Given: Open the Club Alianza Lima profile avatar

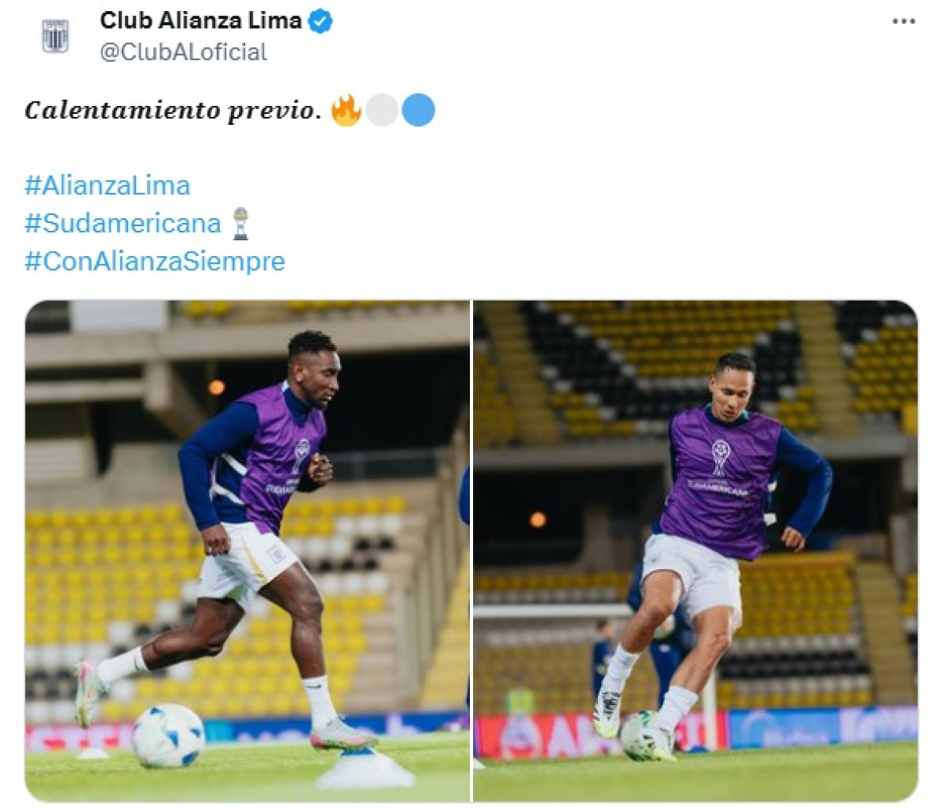Looking at the screenshot, I should pyautogui.click(x=56, y=35).
